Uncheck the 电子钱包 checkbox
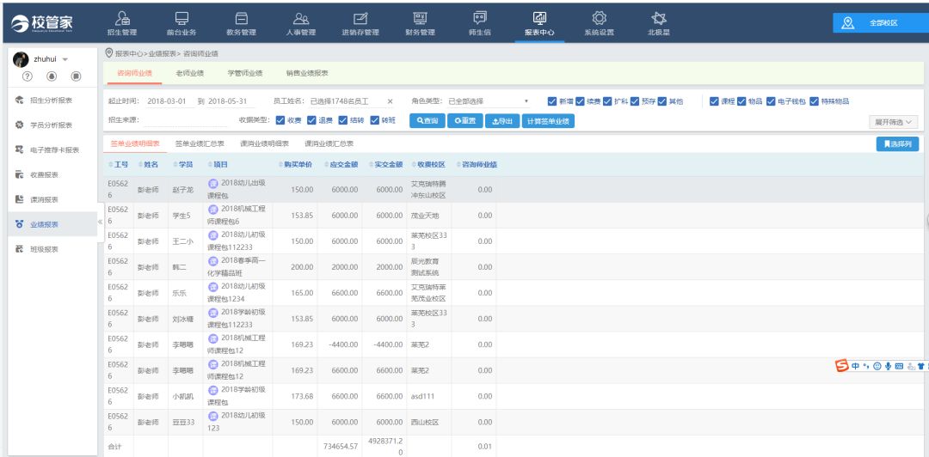The image size is (929, 457). tap(771, 101)
